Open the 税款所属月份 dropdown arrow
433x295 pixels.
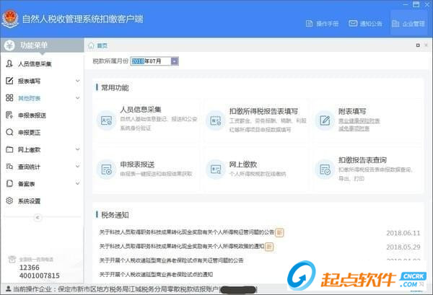[x=175, y=61]
